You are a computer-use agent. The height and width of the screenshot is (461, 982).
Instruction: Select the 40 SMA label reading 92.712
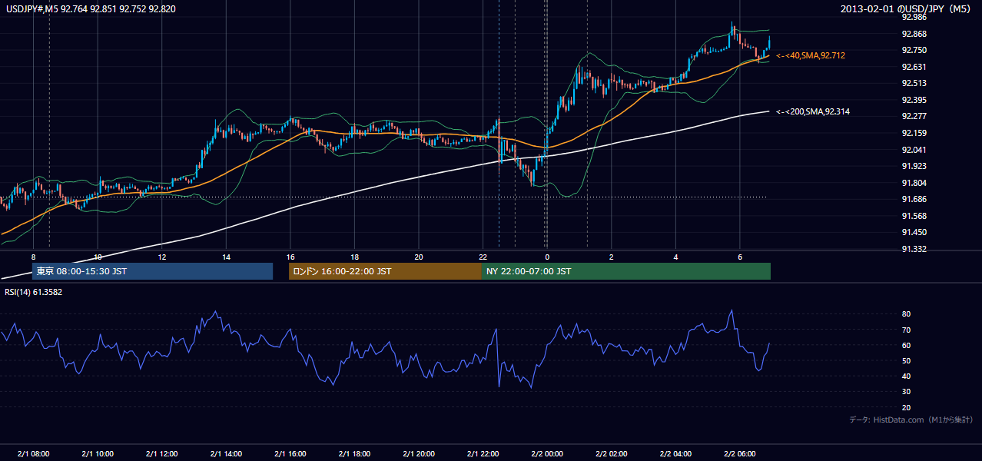coord(811,55)
